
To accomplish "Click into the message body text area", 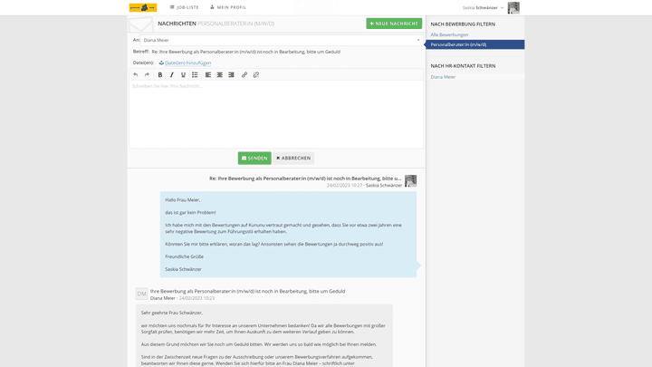I will pyautogui.click(x=275, y=113).
